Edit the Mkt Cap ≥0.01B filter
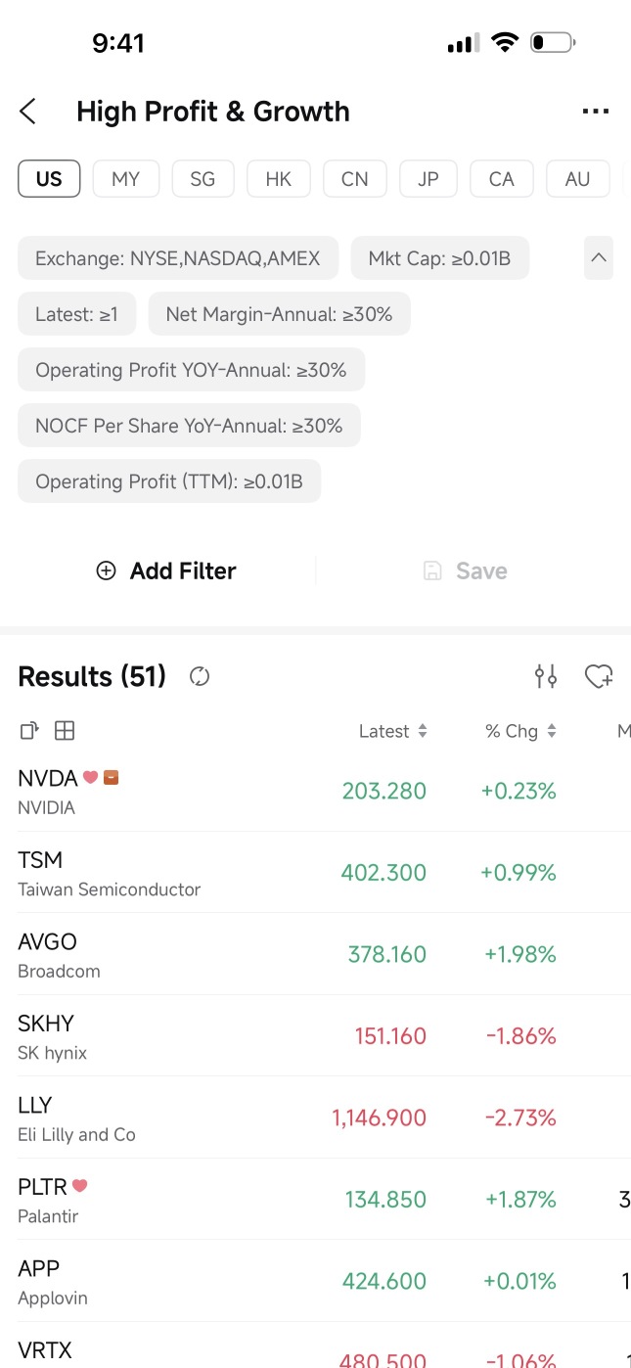 click(x=440, y=258)
